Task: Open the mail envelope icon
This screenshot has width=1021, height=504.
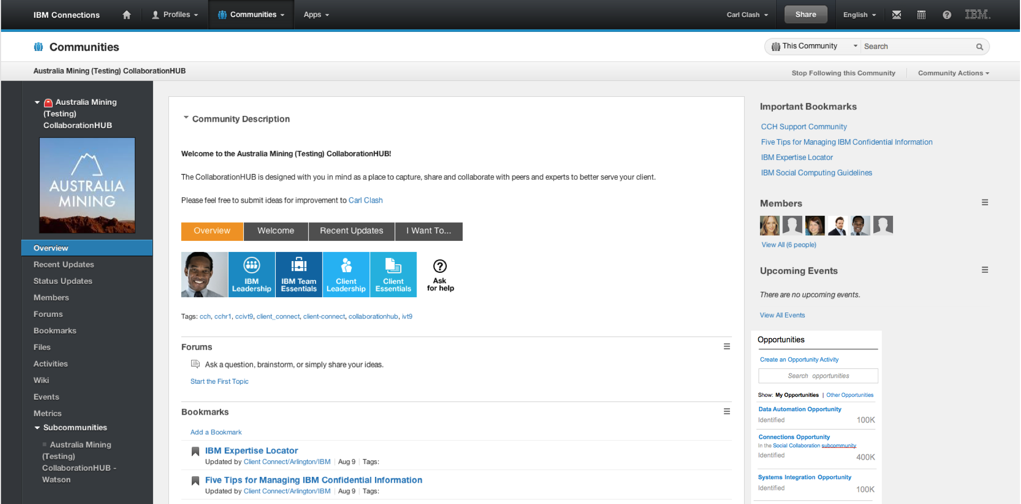Action: coord(897,15)
